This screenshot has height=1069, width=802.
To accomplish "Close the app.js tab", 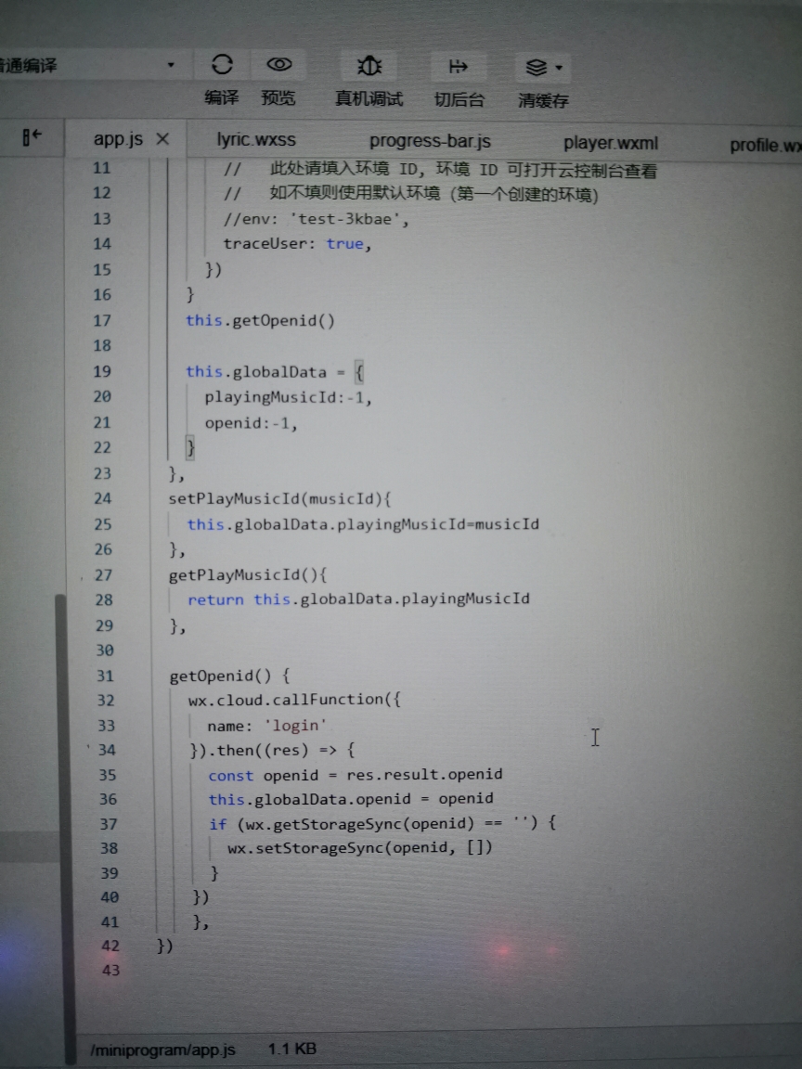I will click(162, 139).
